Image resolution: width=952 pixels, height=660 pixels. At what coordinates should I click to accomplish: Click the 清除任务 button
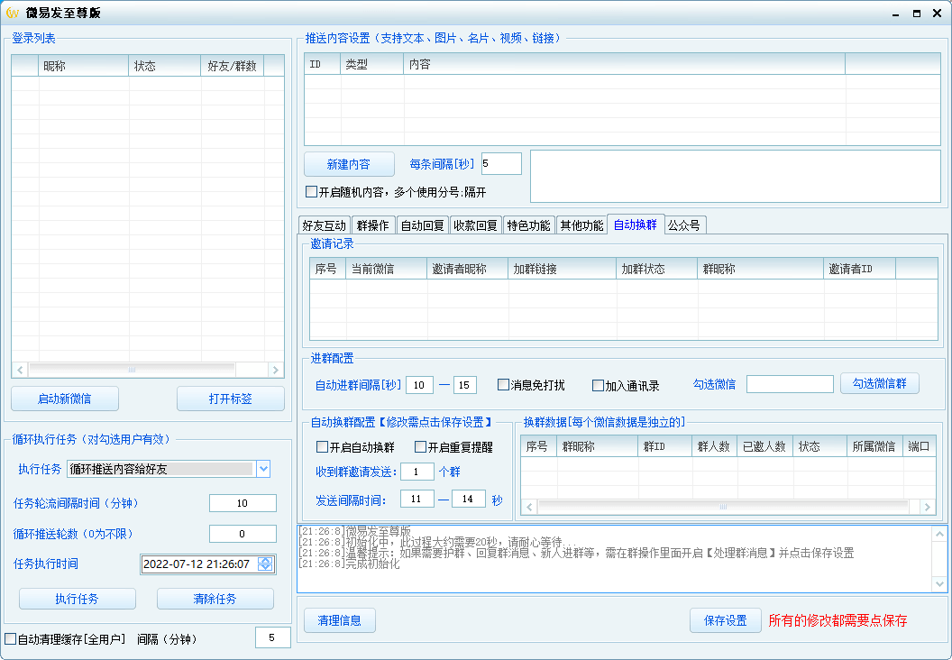coord(215,599)
